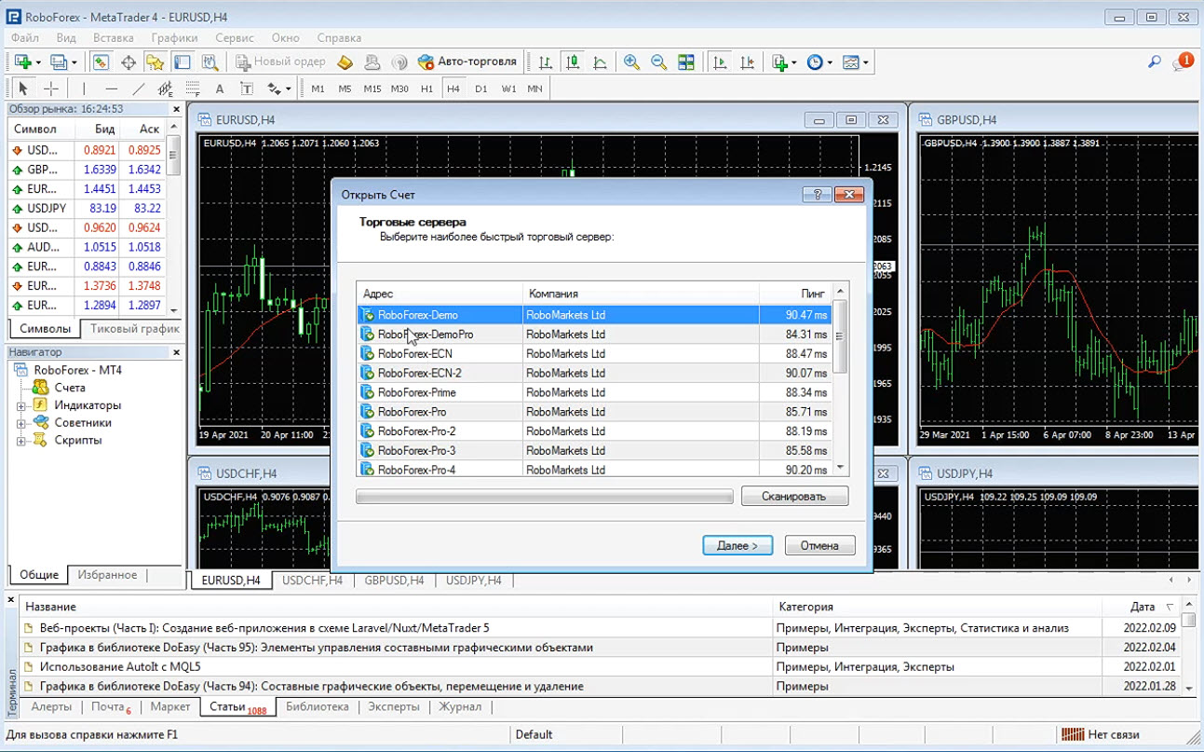
Task: Select the text label 'A' drawing tool
Action: 220,89
